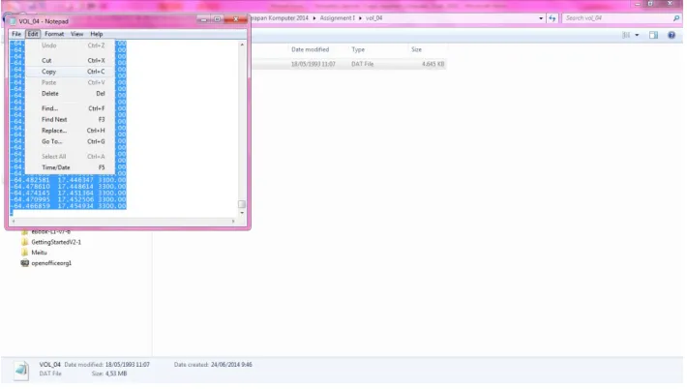The height and width of the screenshot is (389, 687).
Task: Click Notepad horizontal scrollbar right arrow
Action: [x=233, y=222]
